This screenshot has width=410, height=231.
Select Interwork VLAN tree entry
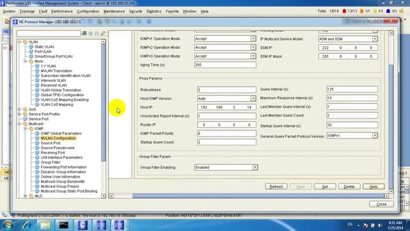[53, 80]
